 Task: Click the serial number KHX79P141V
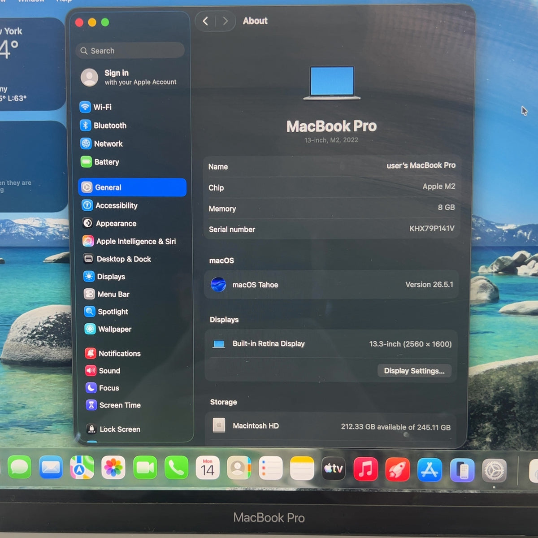tap(432, 228)
